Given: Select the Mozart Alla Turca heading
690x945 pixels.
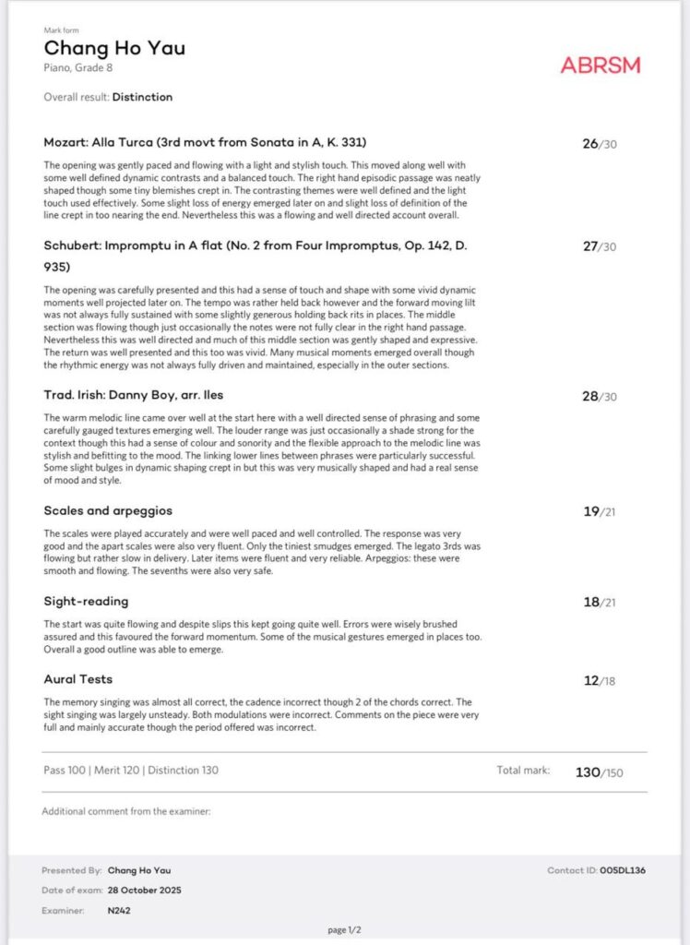Looking at the screenshot, I should (205, 142).
